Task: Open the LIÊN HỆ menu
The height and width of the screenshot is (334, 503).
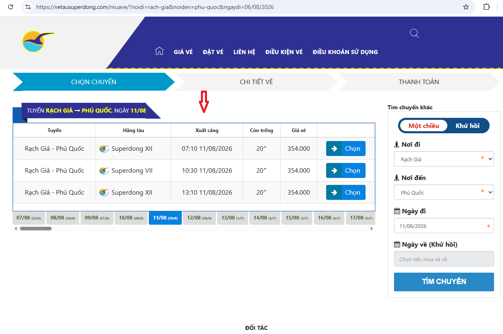Action: tap(244, 52)
